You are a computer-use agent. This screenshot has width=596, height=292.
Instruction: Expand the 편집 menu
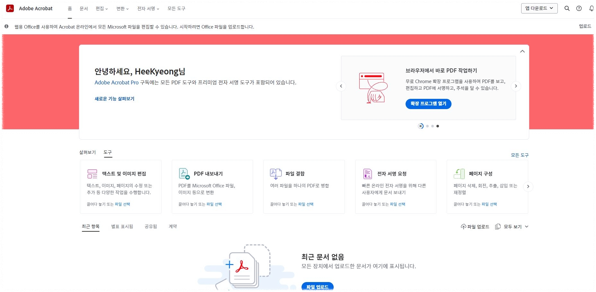[x=102, y=9]
